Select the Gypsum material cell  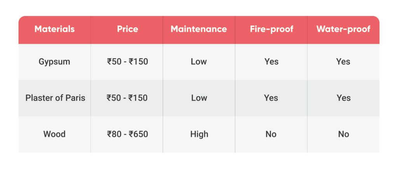(54, 62)
